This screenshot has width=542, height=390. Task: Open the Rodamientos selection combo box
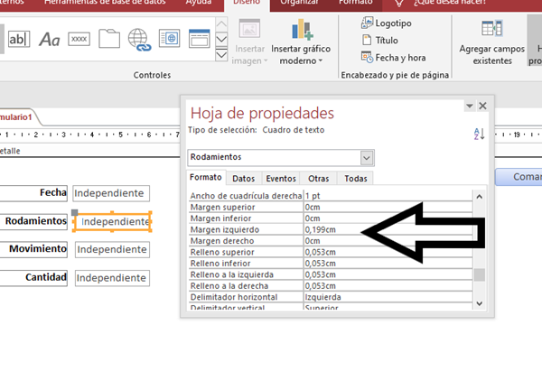coord(367,158)
